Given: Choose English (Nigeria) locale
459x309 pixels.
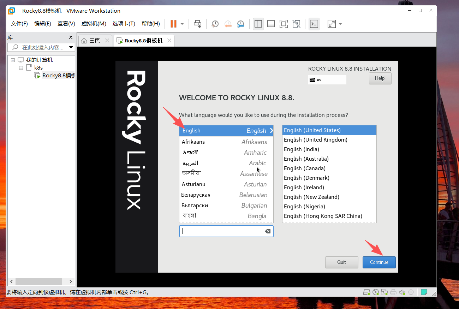Looking at the screenshot, I should (x=329, y=207).
